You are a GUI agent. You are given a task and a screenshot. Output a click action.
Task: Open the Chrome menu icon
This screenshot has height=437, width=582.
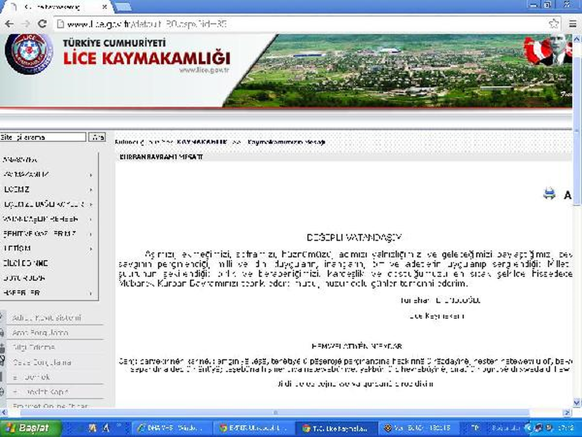click(x=570, y=23)
